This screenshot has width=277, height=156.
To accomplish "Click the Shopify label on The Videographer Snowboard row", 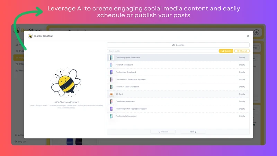I will [x=242, y=58].
